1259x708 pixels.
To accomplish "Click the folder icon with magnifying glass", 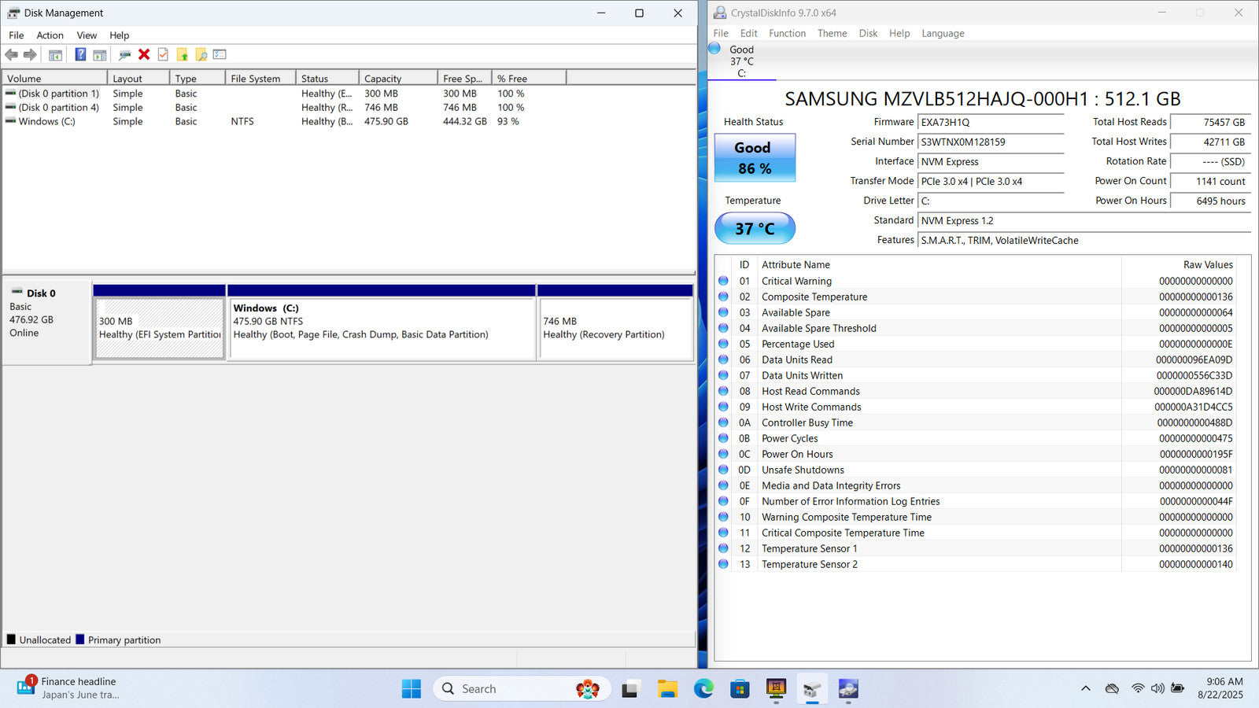I will [201, 54].
